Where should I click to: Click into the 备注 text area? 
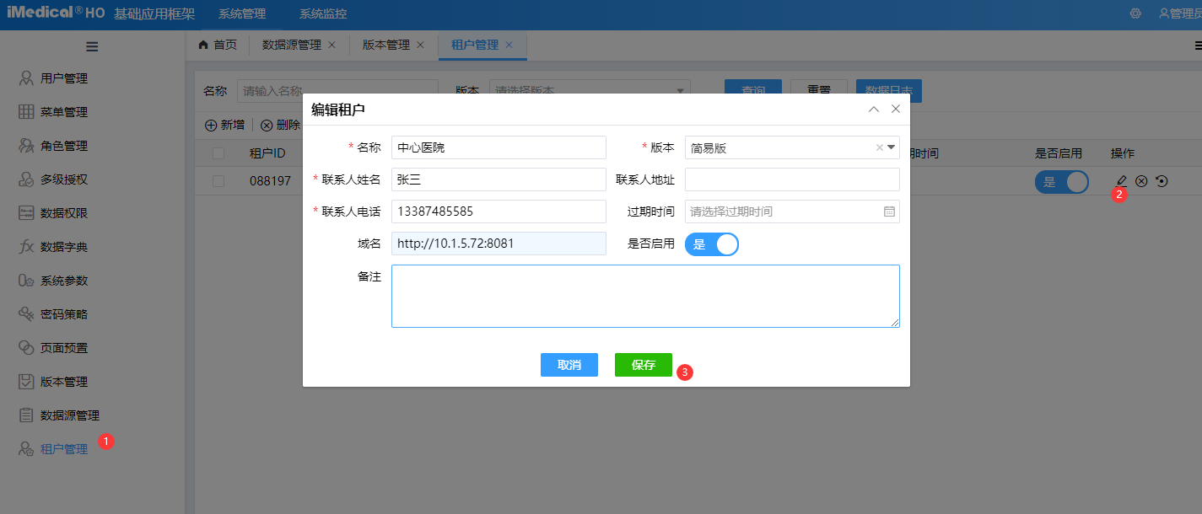[x=645, y=296]
